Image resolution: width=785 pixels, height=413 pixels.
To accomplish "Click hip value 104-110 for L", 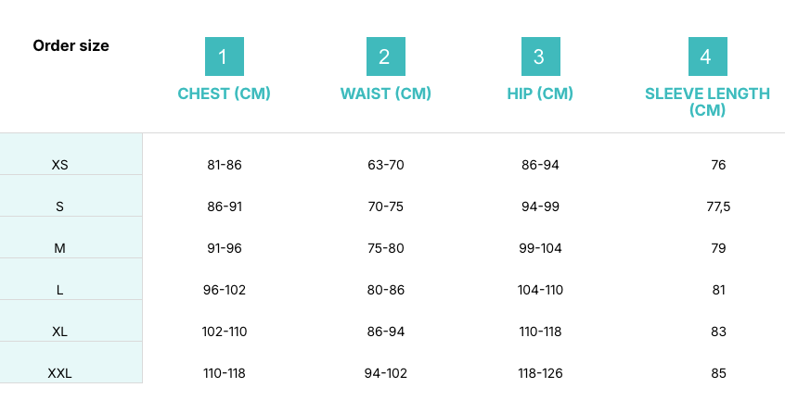I will pyautogui.click(x=540, y=290).
